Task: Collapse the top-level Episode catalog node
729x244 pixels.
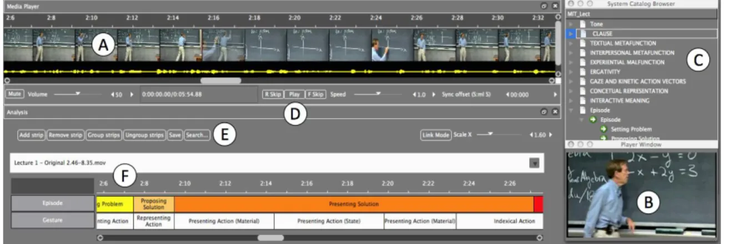Action: (x=572, y=110)
